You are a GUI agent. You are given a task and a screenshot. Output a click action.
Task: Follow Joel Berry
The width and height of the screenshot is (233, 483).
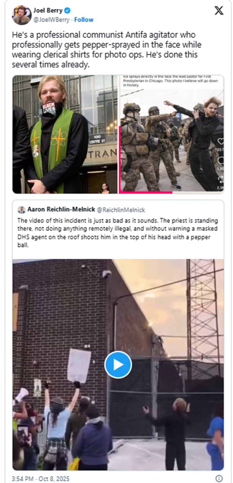click(84, 20)
